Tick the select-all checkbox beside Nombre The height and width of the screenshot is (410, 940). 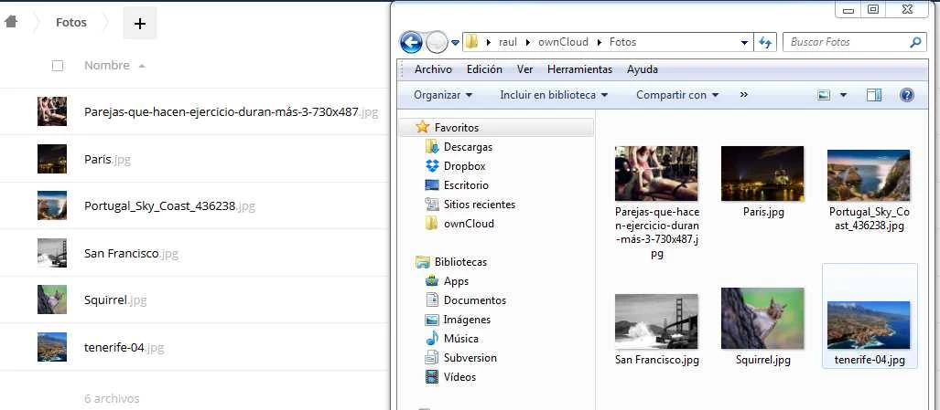tap(58, 66)
